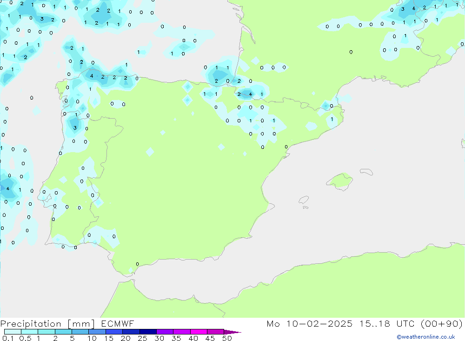Select the 30–35 mm violet legend swatch
465x341 pixels.
pos(165,332)
